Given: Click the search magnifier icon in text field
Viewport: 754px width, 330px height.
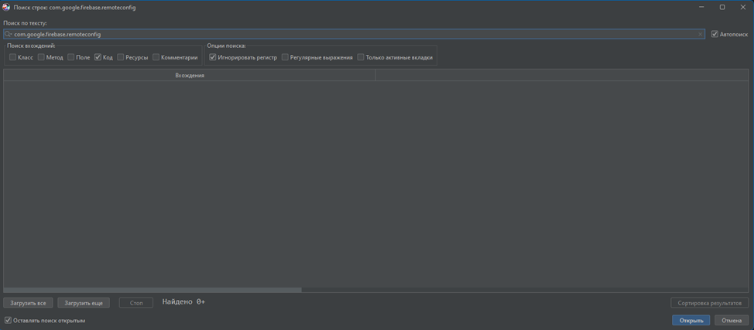Looking at the screenshot, I should [9, 34].
